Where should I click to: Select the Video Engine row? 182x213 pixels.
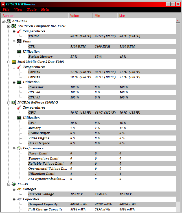[102, 138]
